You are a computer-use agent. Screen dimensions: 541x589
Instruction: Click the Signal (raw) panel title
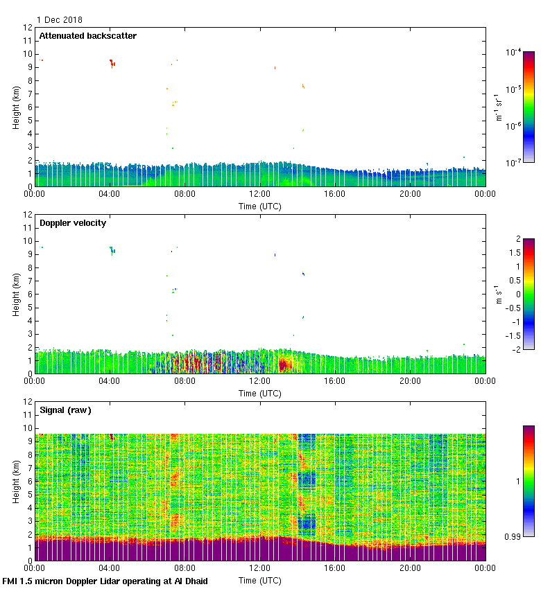(65, 410)
